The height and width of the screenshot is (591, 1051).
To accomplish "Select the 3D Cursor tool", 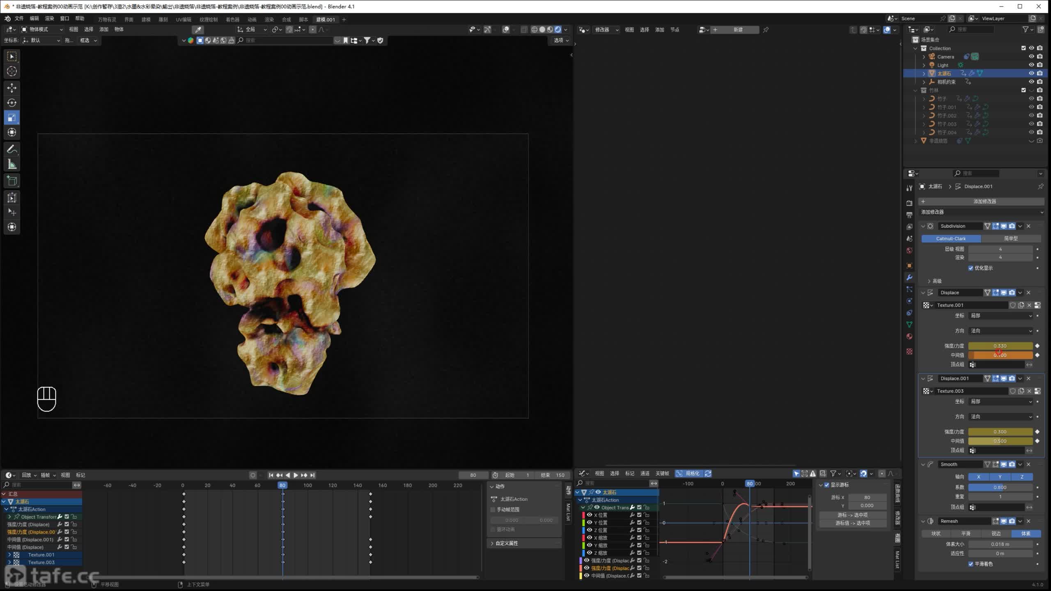I will pos(11,71).
